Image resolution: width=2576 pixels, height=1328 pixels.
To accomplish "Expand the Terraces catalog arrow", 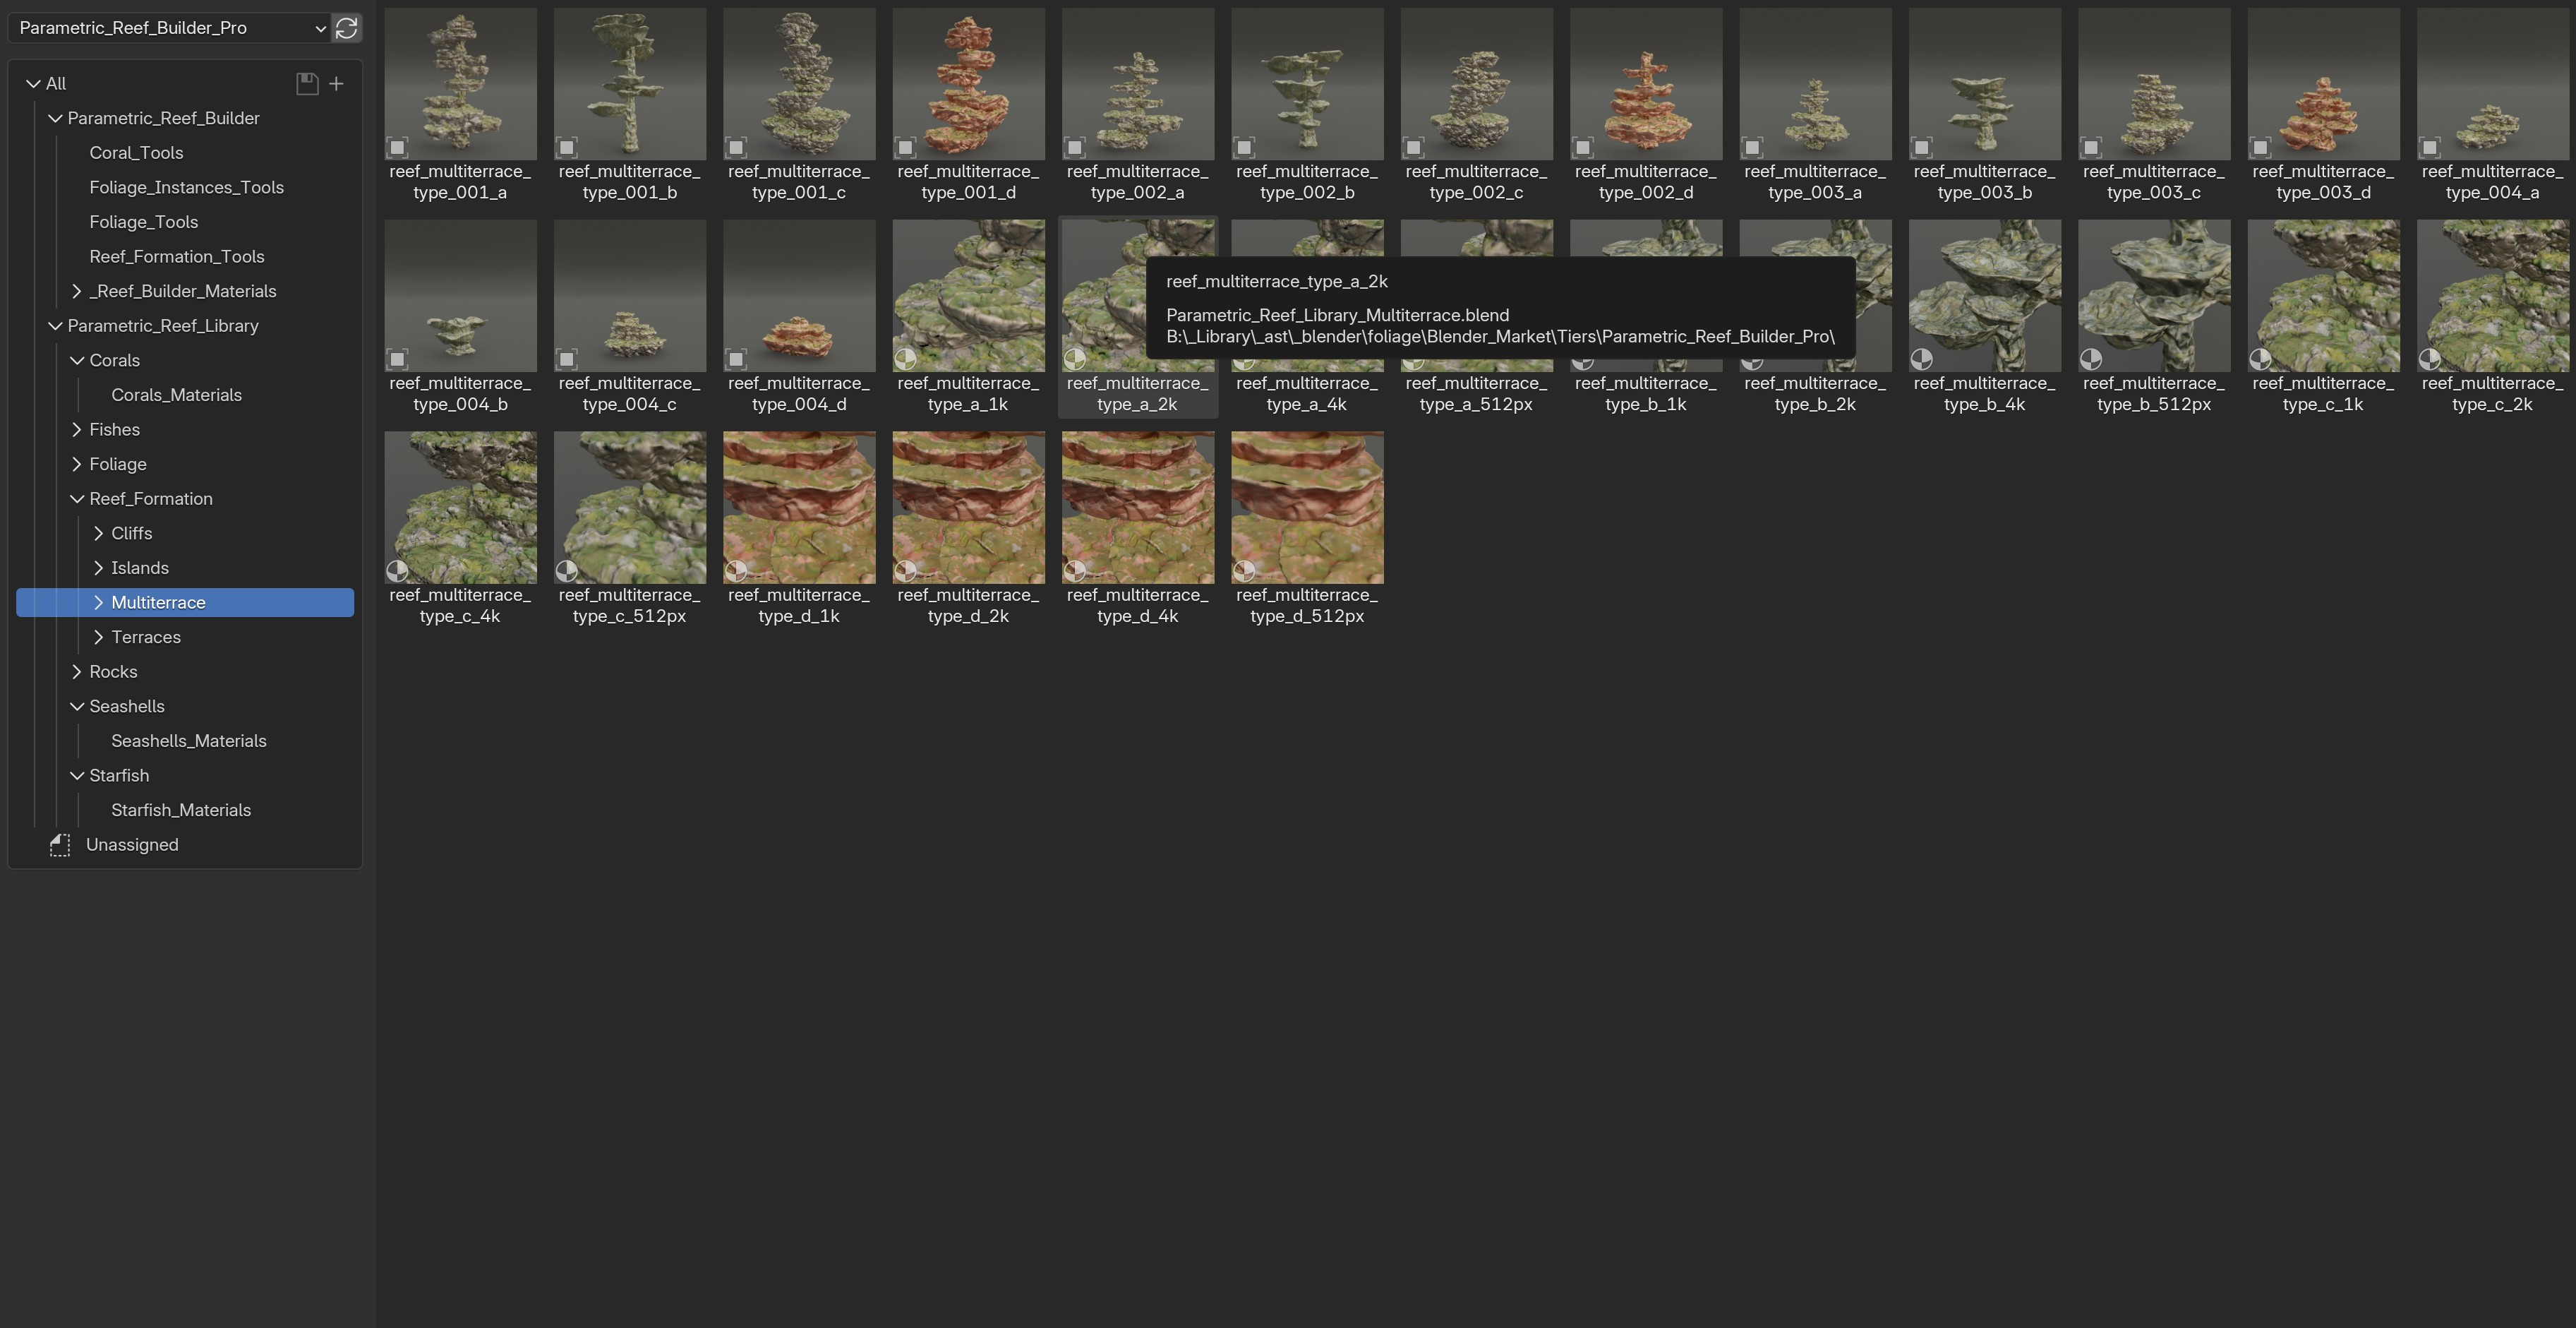I will [x=98, y=637].
